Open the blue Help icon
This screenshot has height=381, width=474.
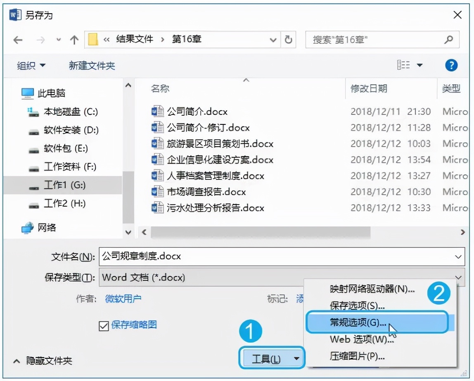click(x=451, y=65)
